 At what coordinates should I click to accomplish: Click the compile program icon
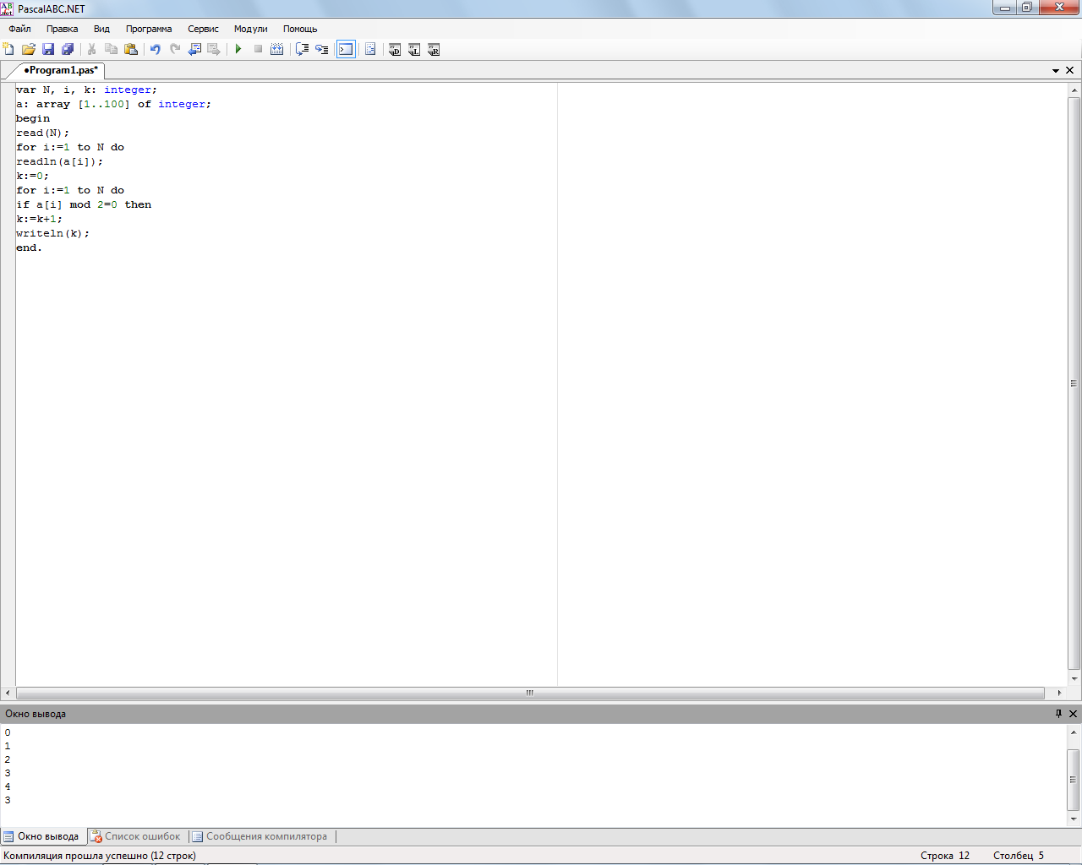276,49
